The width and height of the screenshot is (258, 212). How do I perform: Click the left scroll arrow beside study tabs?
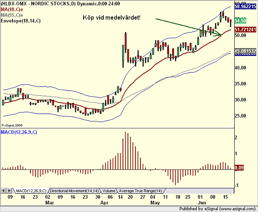[x=4, y=191]
